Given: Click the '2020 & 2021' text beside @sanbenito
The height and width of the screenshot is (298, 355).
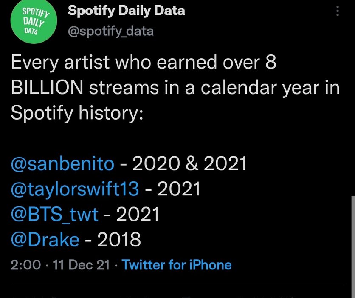Looking at the screenshot, I should 189,163.
